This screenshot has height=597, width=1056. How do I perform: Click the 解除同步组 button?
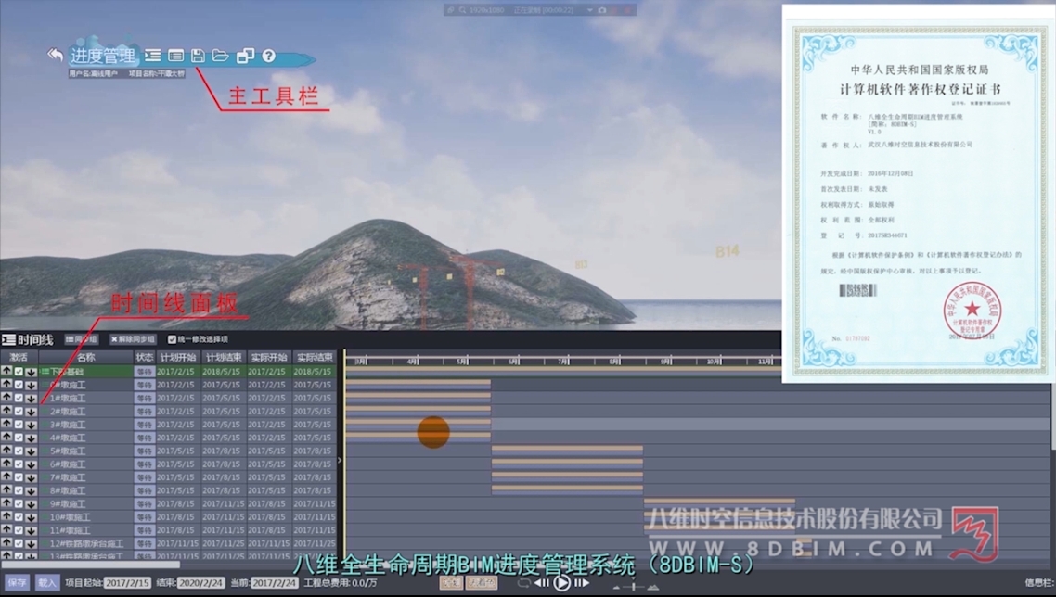[133, 339]
